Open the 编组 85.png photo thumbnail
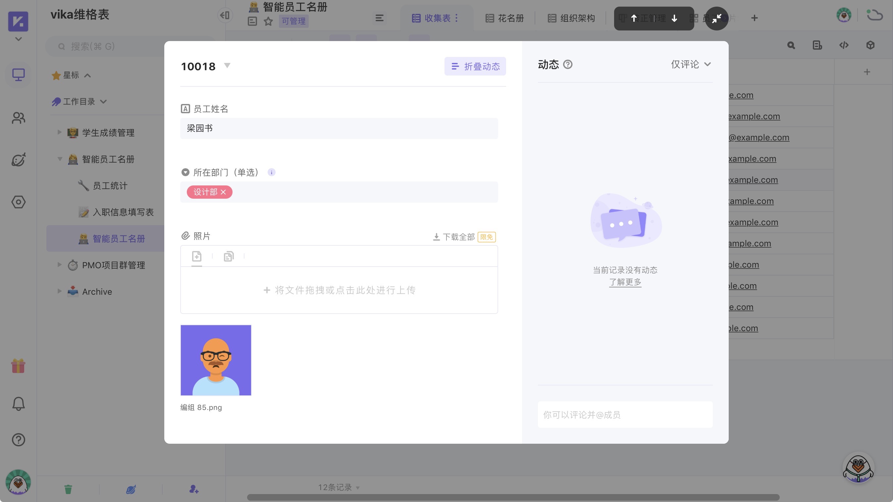The height and width of the screenshot is (502, 893). (x=216, y=360)
